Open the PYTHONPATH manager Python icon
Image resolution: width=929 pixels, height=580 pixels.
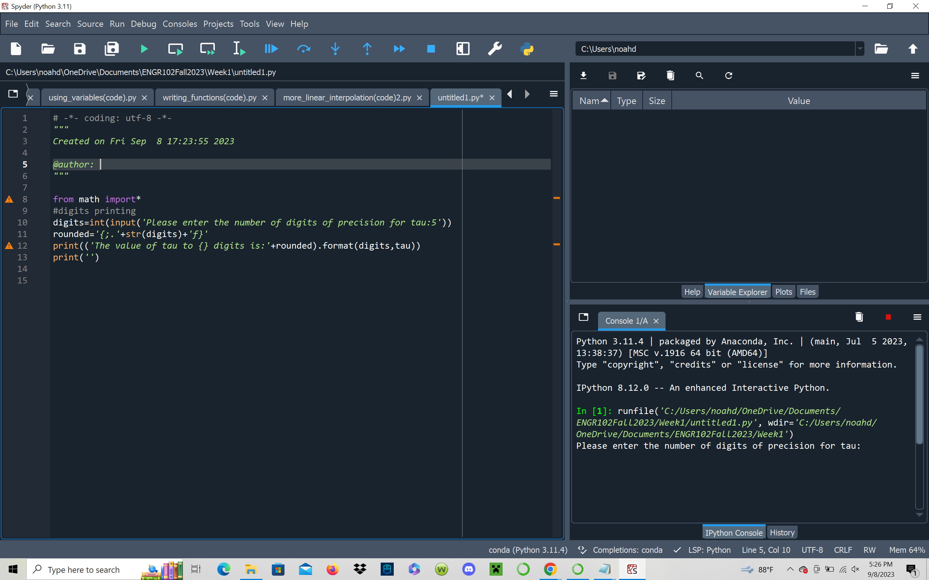pyautogui.click(x=527, y=49)
